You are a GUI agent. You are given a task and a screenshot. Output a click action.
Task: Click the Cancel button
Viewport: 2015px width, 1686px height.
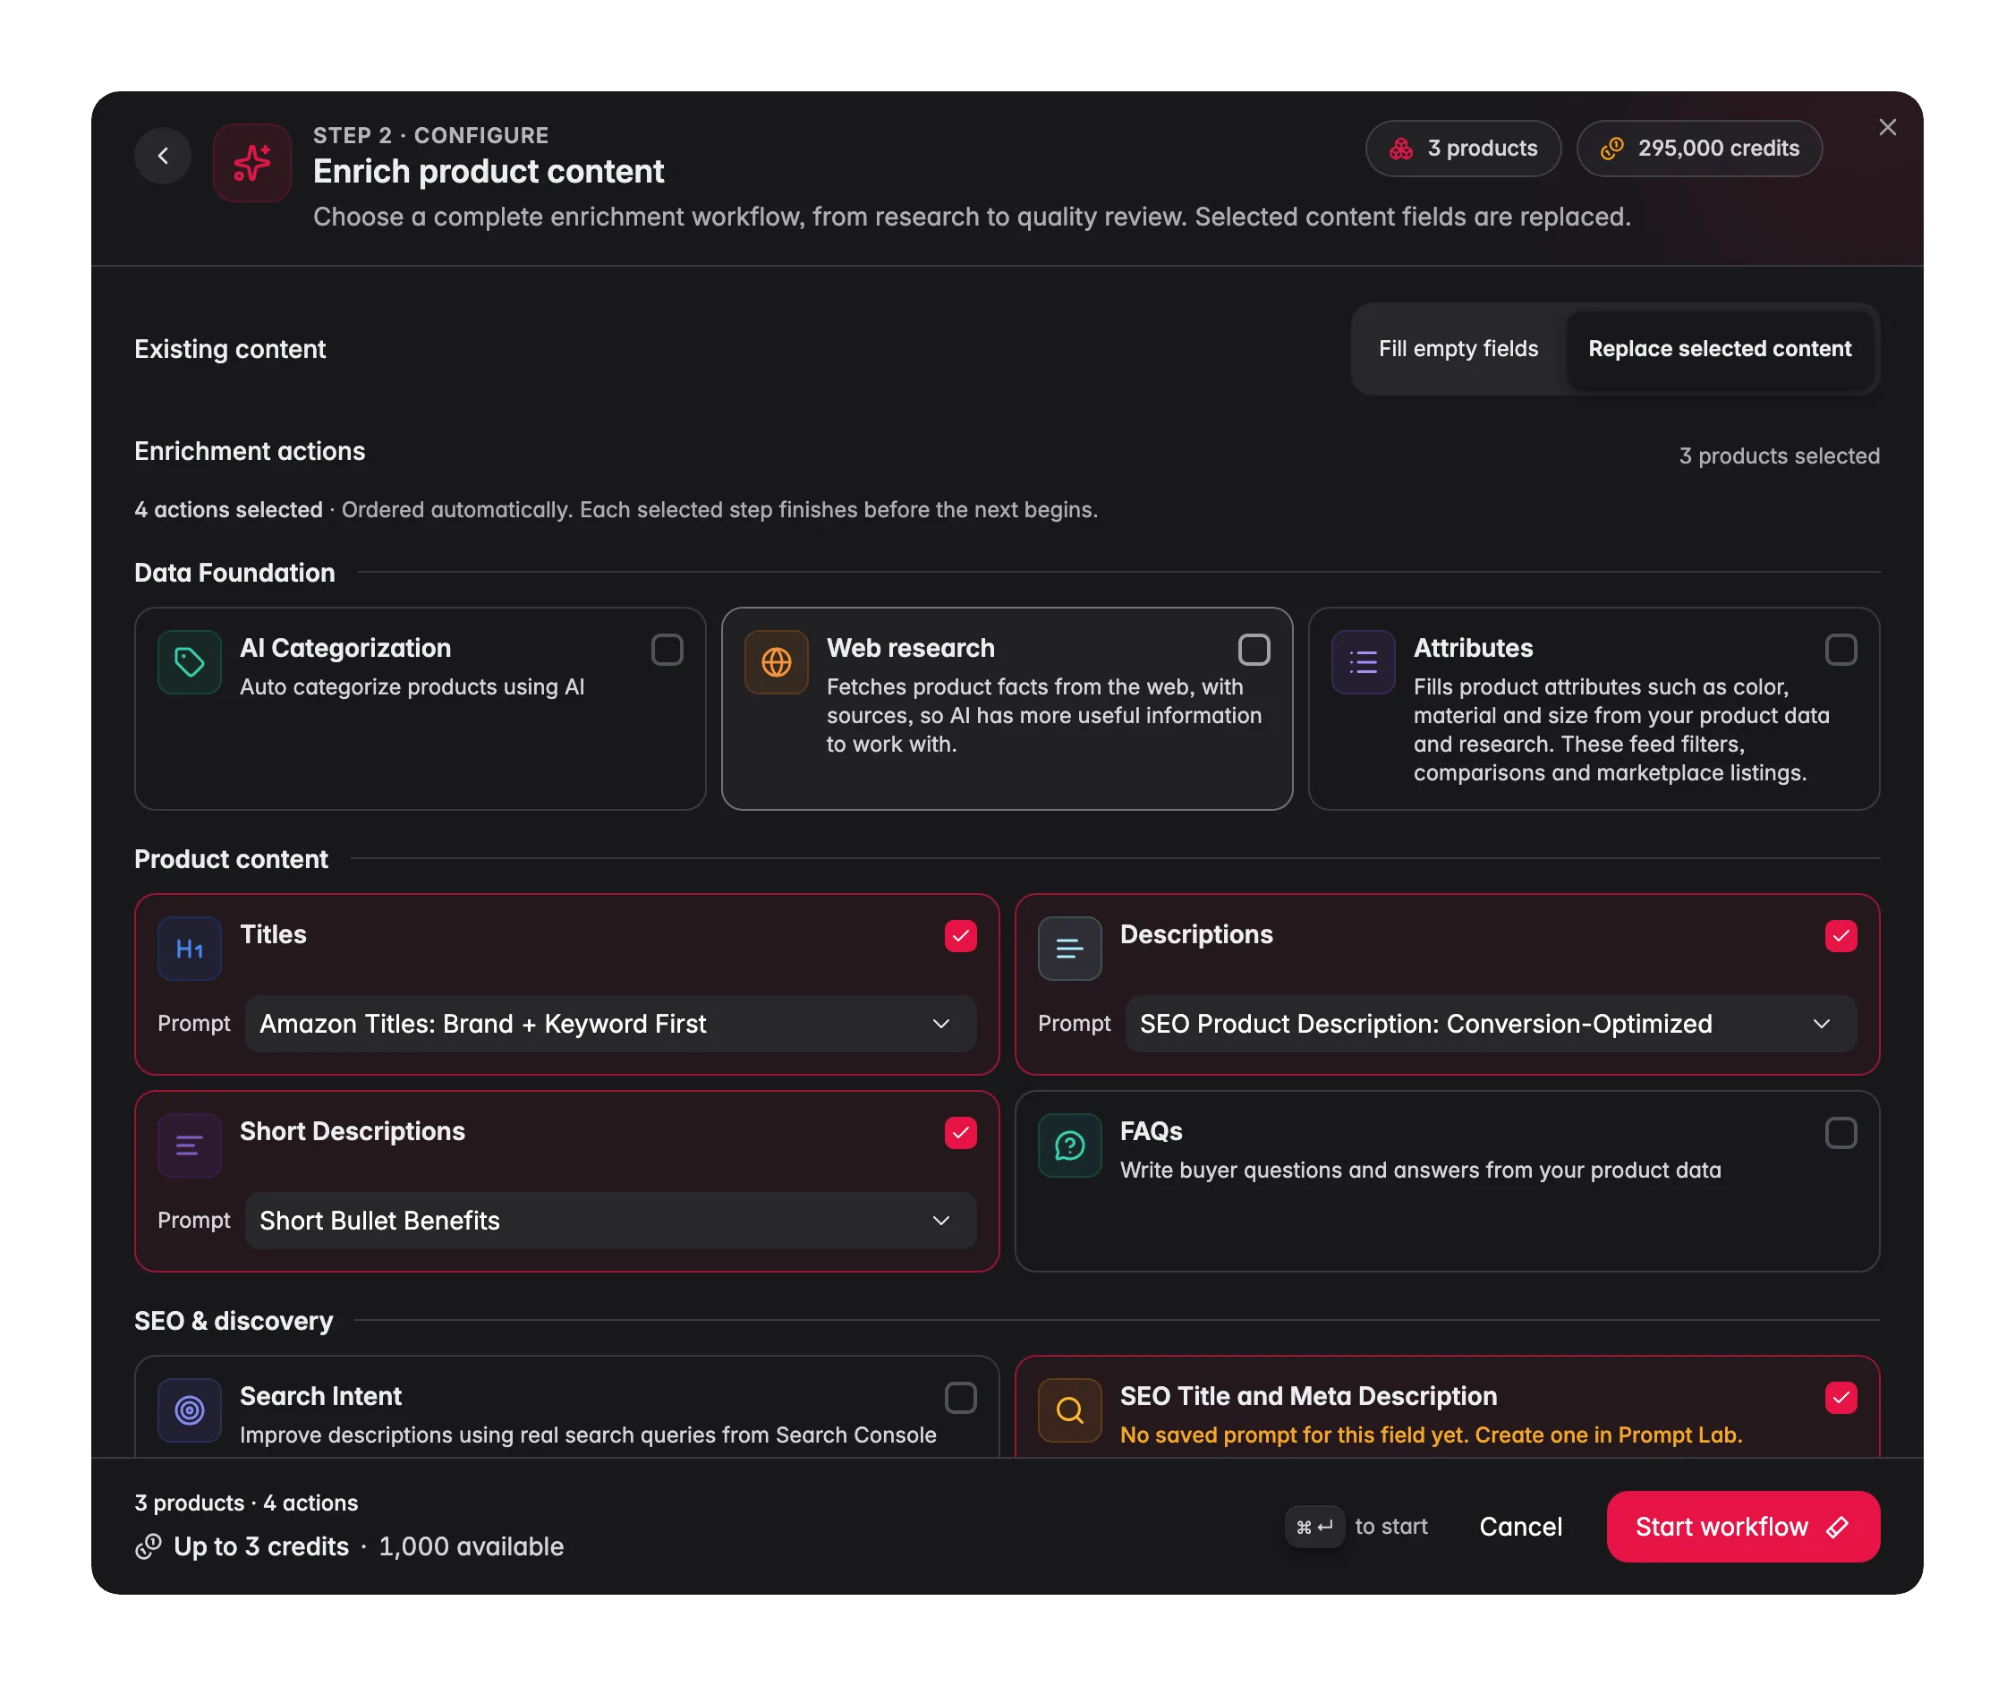pyautogui.click(x=1521, y=1527)
